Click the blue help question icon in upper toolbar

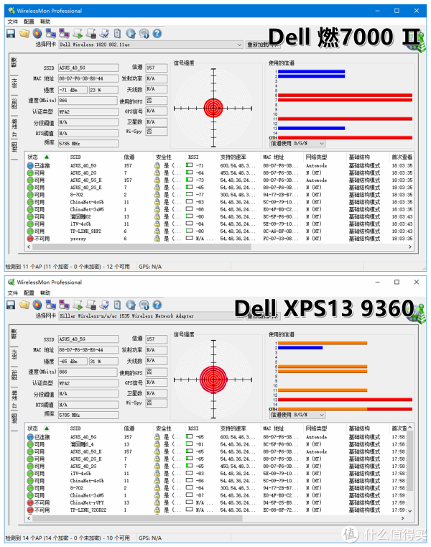point(157,34)
